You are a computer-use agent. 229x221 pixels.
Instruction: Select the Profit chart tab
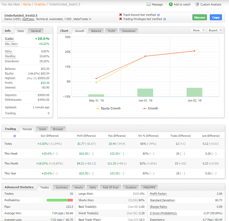pos(111,31)
